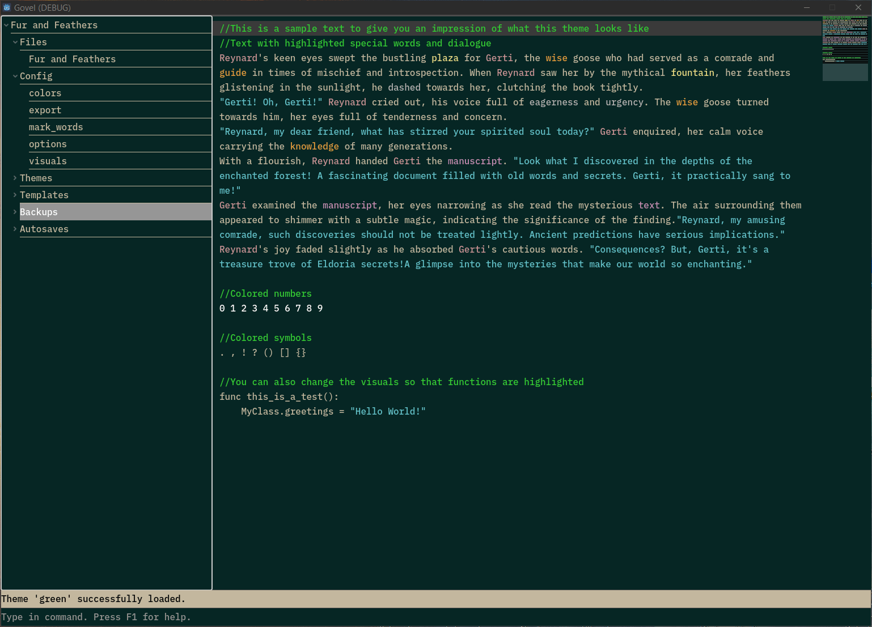Click the '//Colored symbols' comment line
This screenshot has height=627, width=872.
[x=265, y=338]
